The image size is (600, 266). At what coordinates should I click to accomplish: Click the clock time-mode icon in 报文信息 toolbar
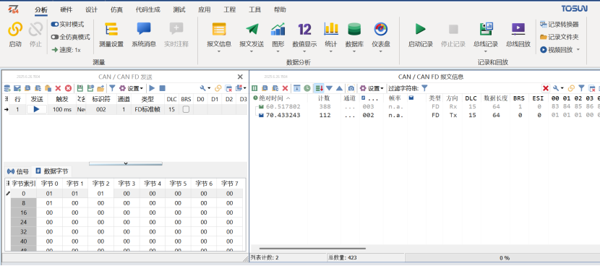tap(307, 88)
